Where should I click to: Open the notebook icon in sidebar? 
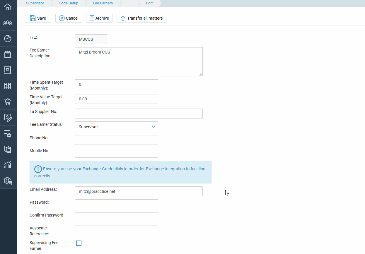click(x=8, y=70)
